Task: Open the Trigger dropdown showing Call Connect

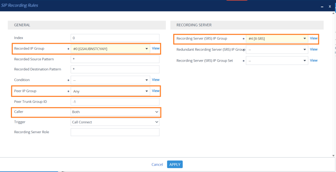Action: [x=115, y=122]
